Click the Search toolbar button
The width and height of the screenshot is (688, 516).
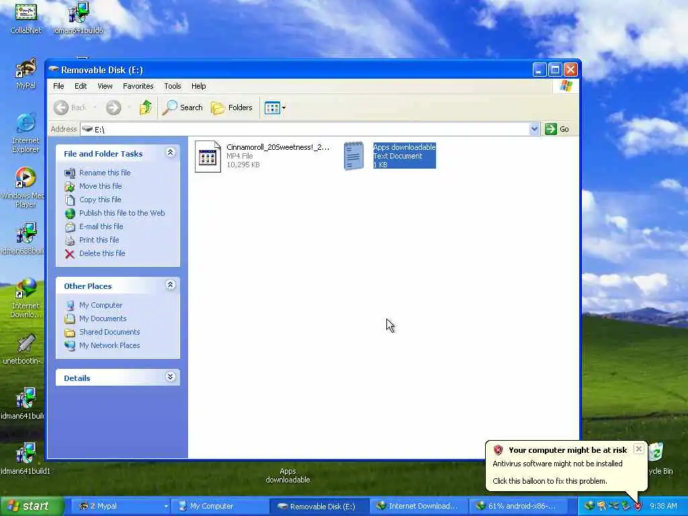click(183, 107)
